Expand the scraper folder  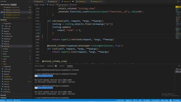tap(5, 51)
